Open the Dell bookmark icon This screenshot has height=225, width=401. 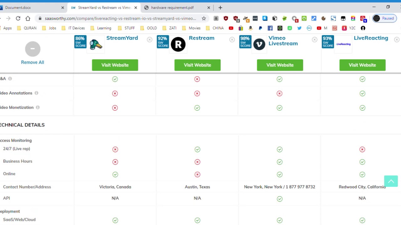point(309,28)
